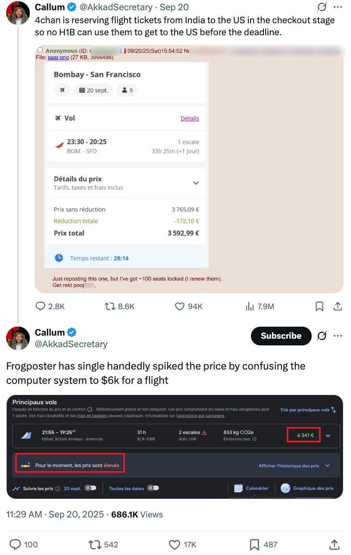Click the Subscribe button
This screenshot has height=555, width=351.
(281, 336)
